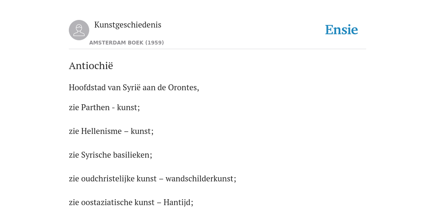The height and width of the screenshot is (217, 435).
Task: Select the text Hoofdstad van Syrië aan de Orontes
Action: [x=134, y=88]
